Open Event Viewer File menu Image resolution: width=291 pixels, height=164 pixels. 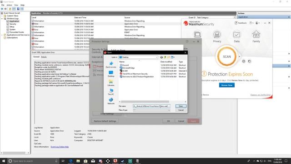[x=3, y=5]
